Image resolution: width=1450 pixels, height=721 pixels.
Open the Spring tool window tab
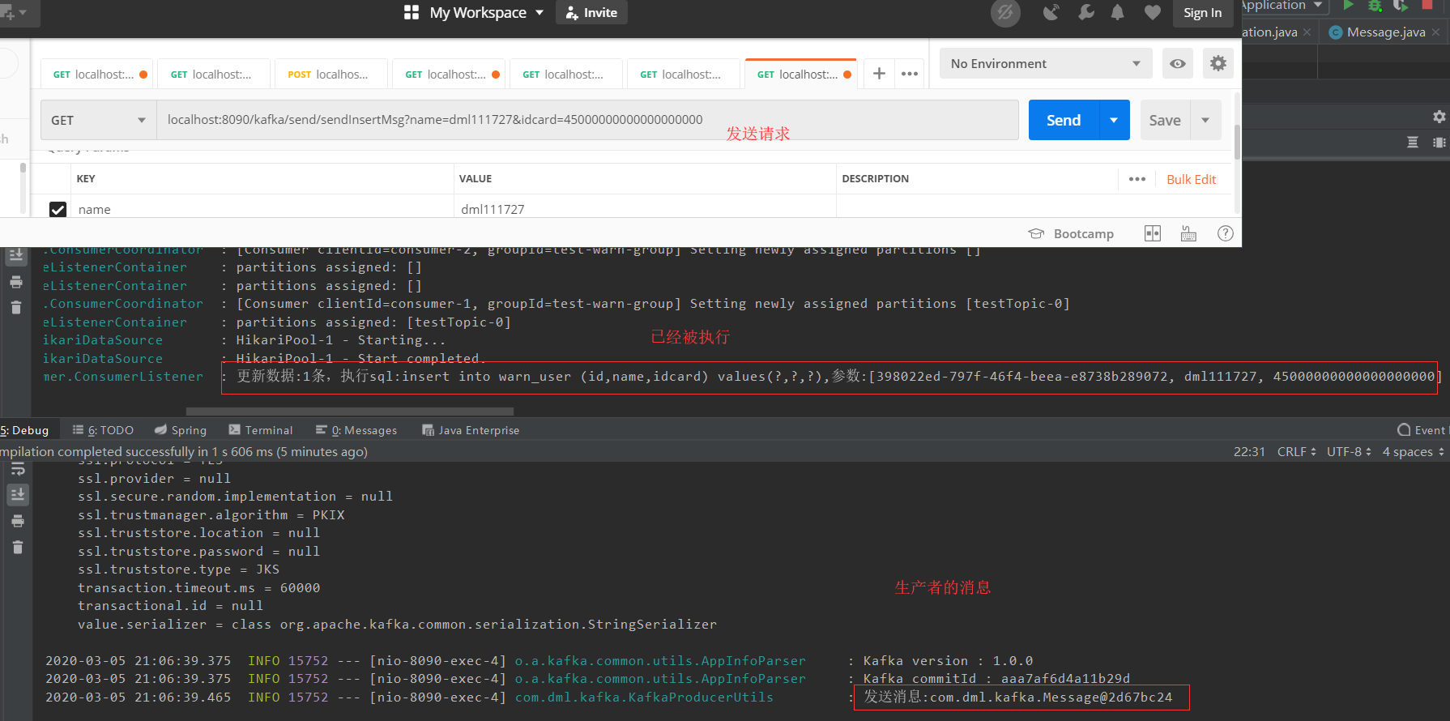click(x=181, y=430)
